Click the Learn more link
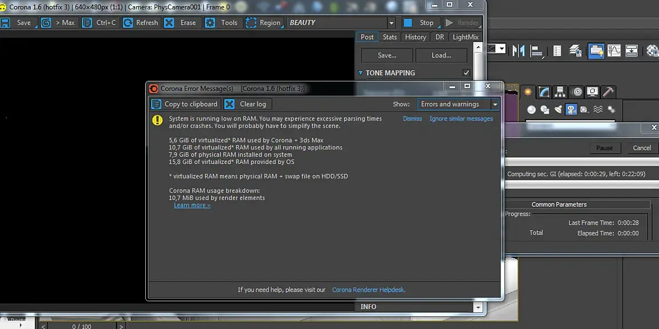Viewport: 659px width, 329px height. (192, 205)
